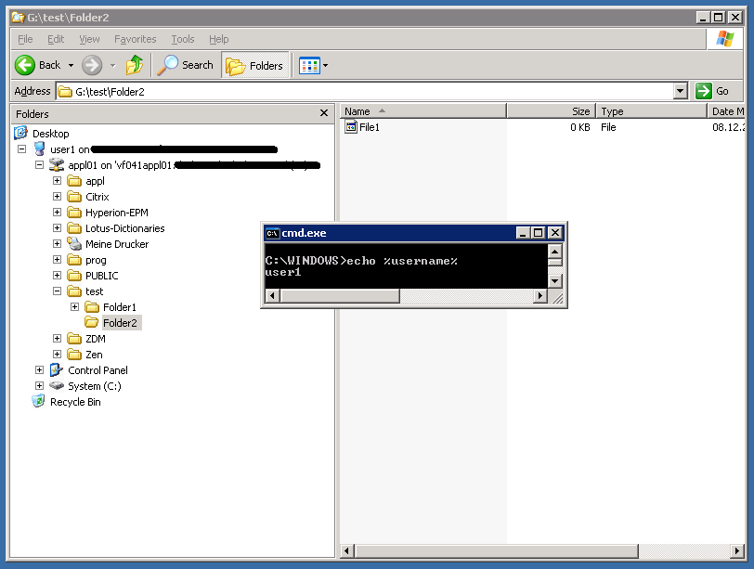The image size is (754, 569).
Task: Expand the PUBLIC folder
Action: coord(58,276)
